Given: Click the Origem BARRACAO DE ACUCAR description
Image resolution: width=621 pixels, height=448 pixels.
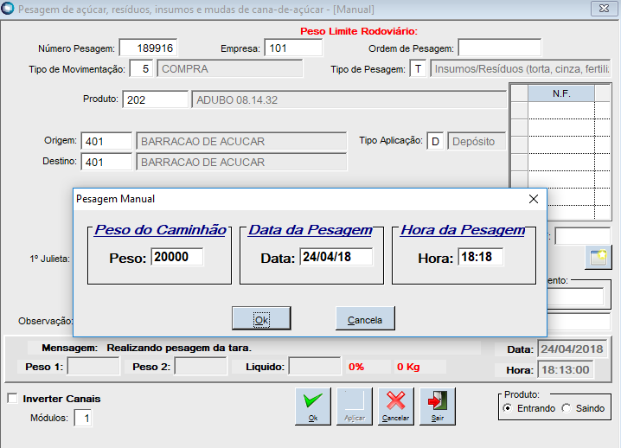Looking at the screenshot, I should point(241,141).
